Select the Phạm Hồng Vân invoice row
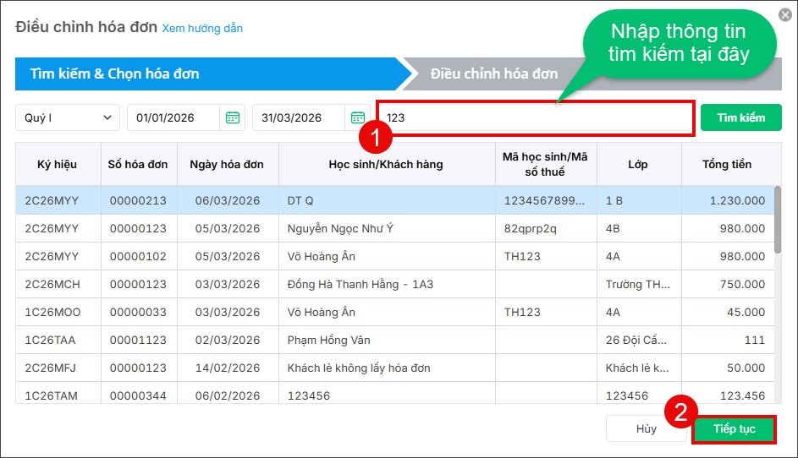798x458 pixels. coord(395,340)
